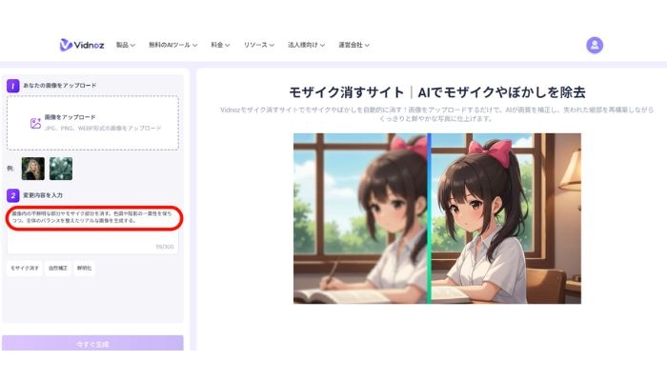Open the user account avatar icon

click(595, 45)
